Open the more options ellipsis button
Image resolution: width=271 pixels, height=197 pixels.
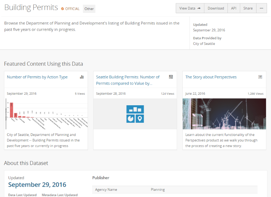[261, 8]
